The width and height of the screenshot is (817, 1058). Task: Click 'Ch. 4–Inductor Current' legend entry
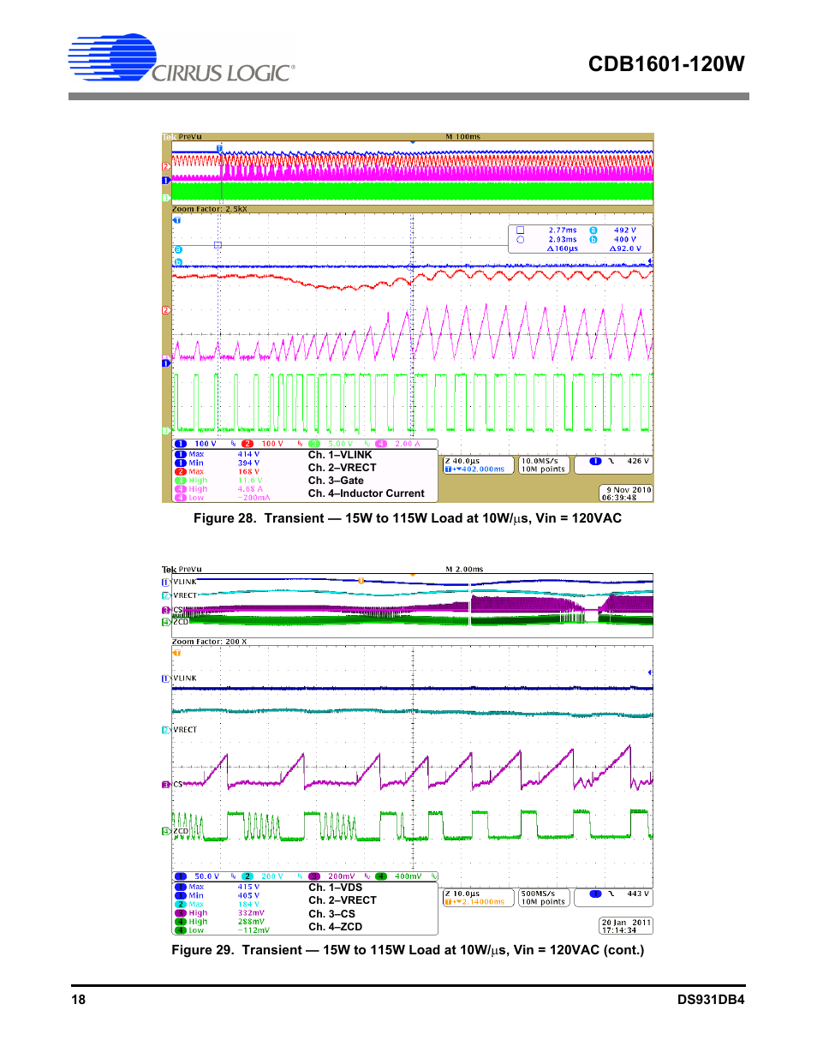[367, 493]
